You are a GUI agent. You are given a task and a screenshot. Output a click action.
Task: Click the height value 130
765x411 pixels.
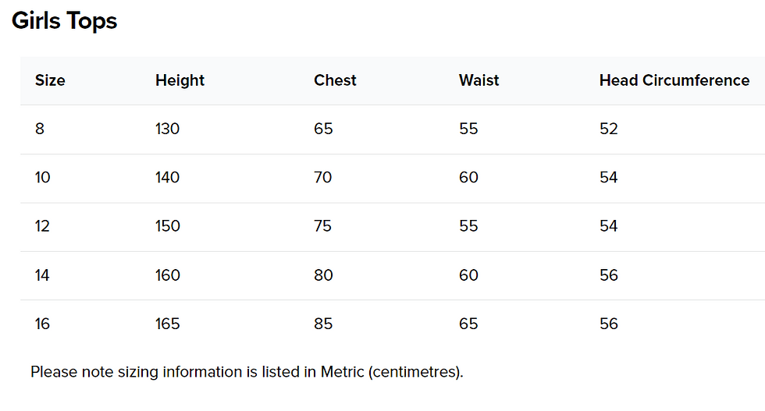point(167,129)
